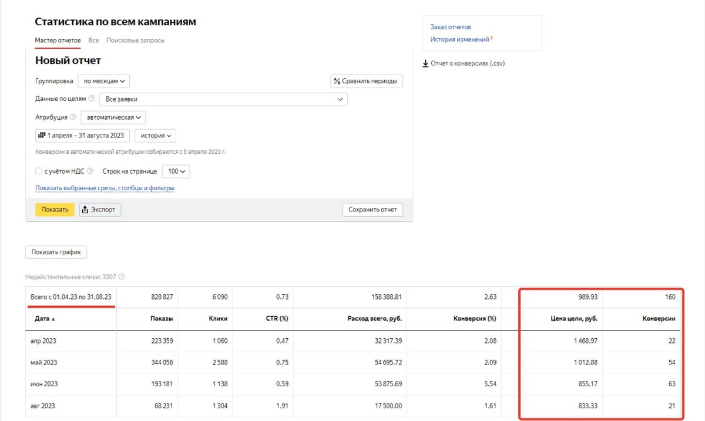Click the Экспорт button
The image size is (705, 421).
(100, 210)
